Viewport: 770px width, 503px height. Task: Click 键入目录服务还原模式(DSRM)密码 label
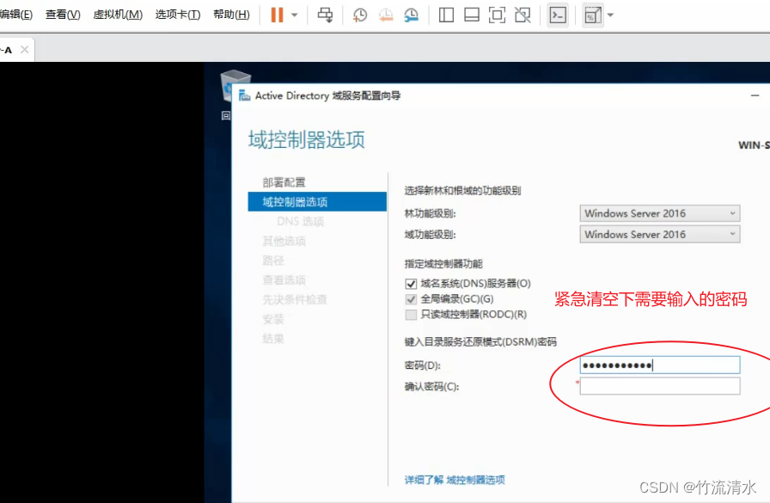pyautogui.click(x=480, y=342)
